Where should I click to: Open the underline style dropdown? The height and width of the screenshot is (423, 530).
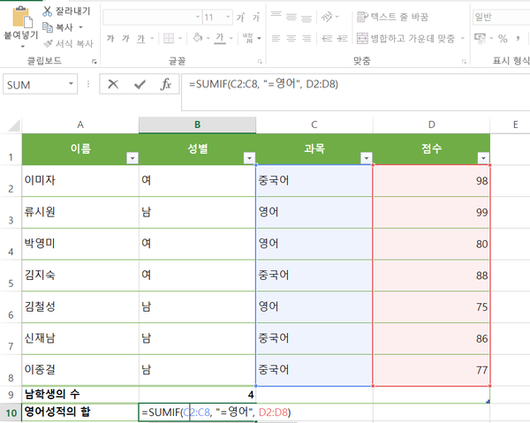tap(152, 39)
